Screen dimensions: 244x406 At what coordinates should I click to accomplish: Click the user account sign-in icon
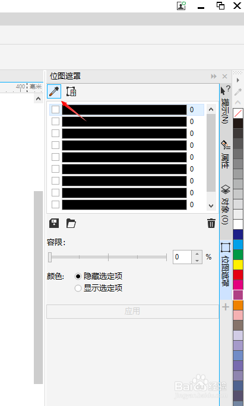point(181,6)
